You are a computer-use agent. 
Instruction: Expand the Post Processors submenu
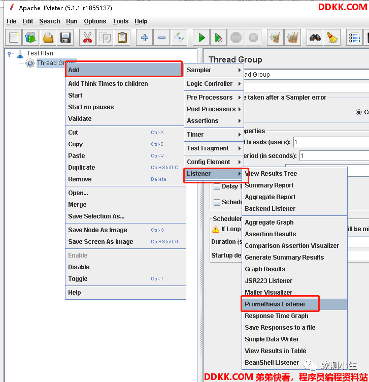[x=214, y=109]
